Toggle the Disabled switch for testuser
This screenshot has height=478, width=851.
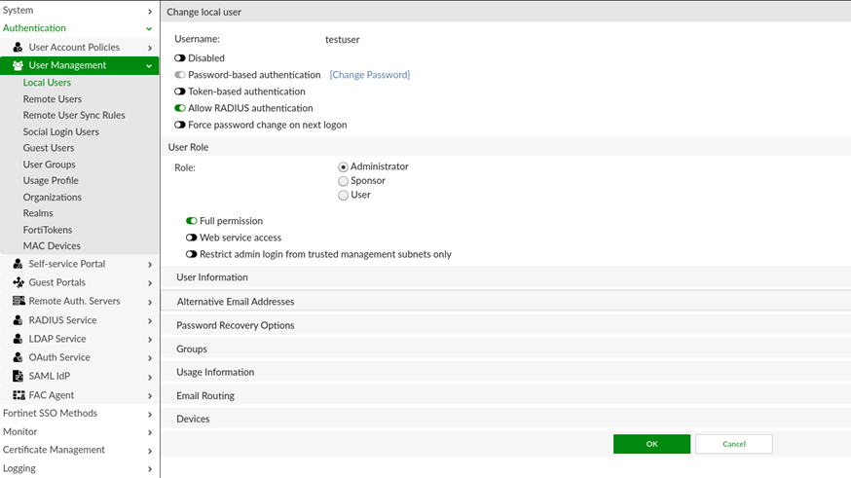[x=180, y=58]
